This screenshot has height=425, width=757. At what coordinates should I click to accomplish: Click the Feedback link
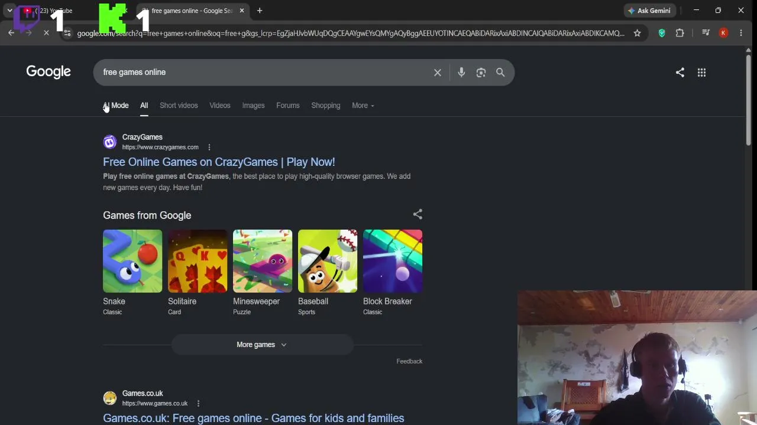click(409, 361)
